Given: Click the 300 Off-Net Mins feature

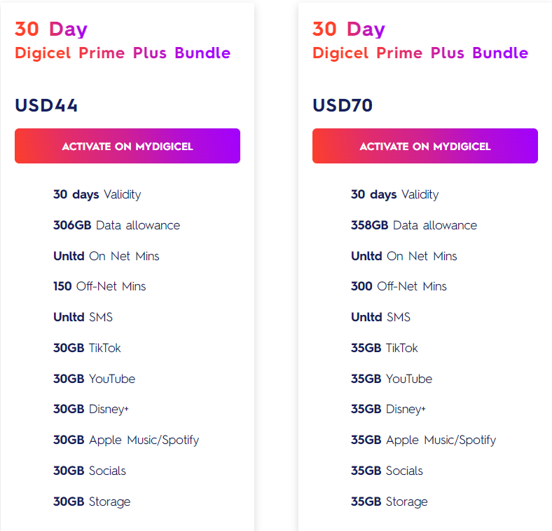Looking at the screenshot, I should (x=399, y=286).
